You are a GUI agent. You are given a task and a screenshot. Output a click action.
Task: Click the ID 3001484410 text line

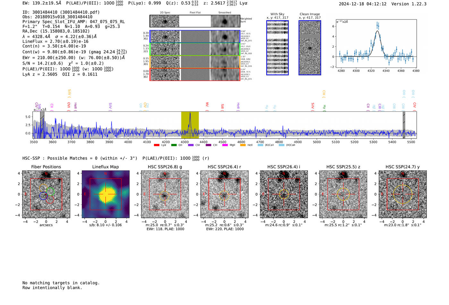click(x=61, y=12)
